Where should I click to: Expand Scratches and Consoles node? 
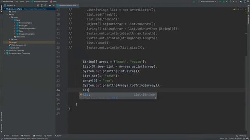tap(5, 54)
